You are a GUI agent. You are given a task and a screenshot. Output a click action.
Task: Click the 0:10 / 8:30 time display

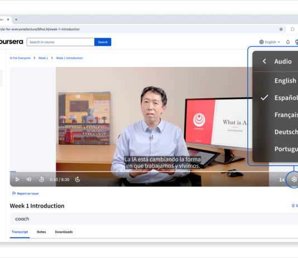(x=60, y=179)
